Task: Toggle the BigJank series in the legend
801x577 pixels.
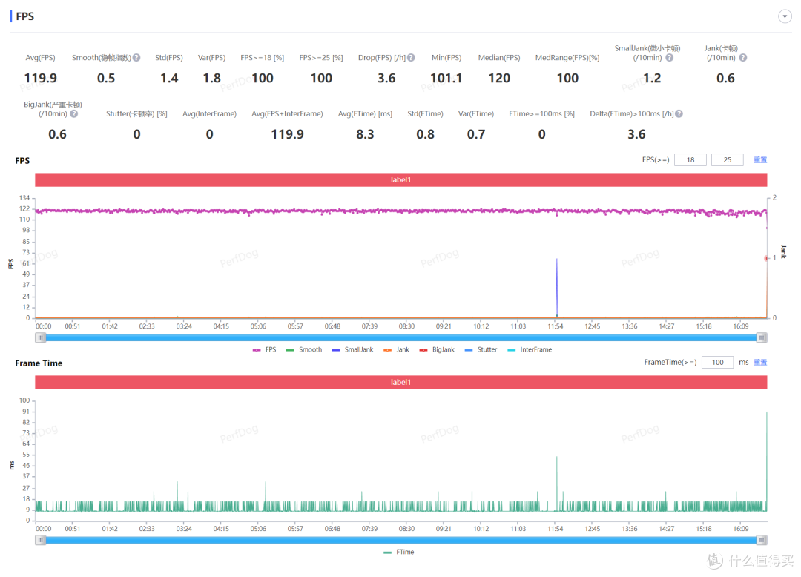Action: [x=437, y=350]
